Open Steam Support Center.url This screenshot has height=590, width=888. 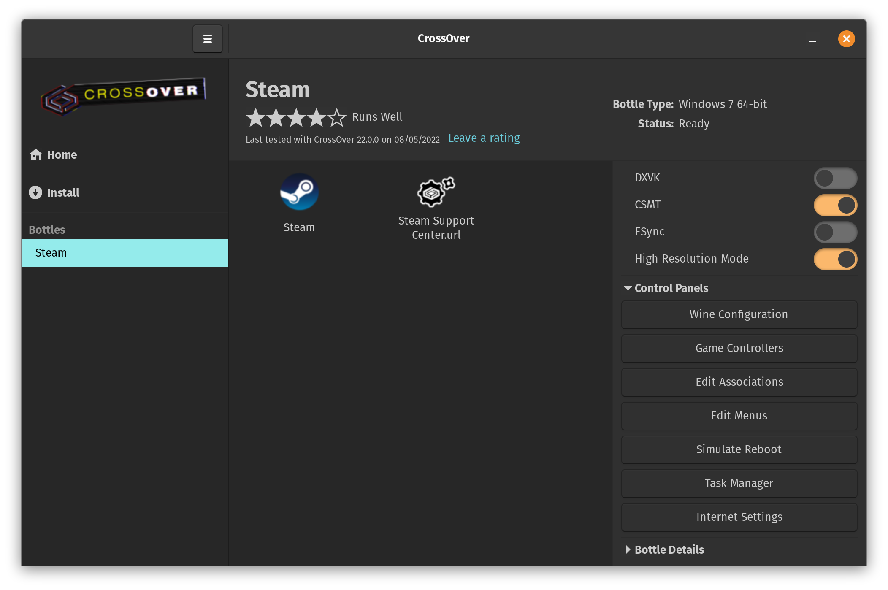[x=436, y=205]
